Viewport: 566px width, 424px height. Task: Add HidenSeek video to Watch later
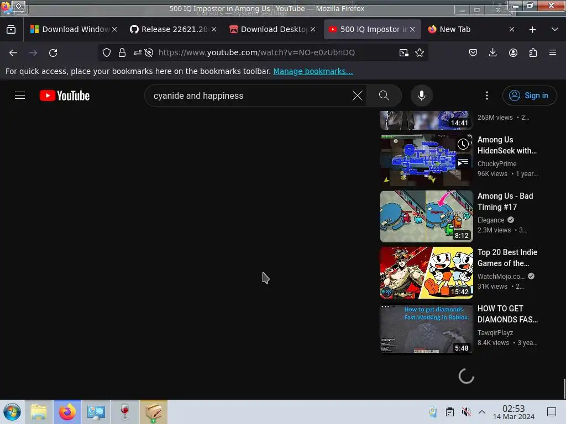(x=463, y=144)
